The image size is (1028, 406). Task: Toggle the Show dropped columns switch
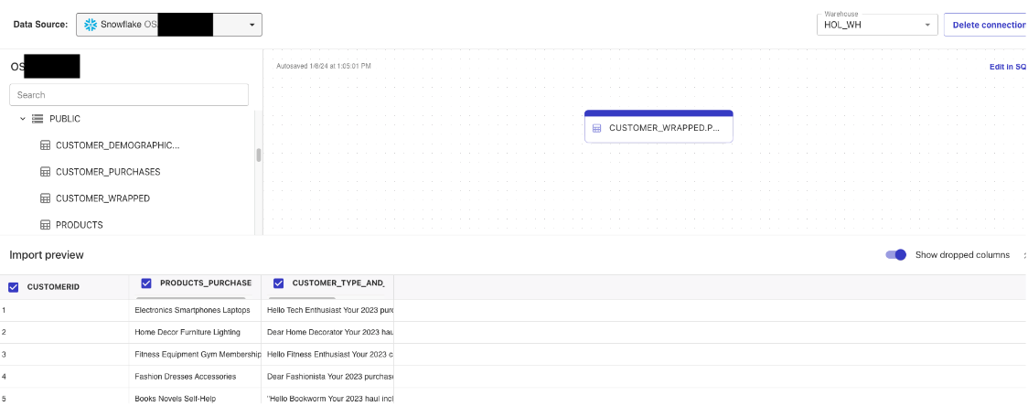(895, 255)
